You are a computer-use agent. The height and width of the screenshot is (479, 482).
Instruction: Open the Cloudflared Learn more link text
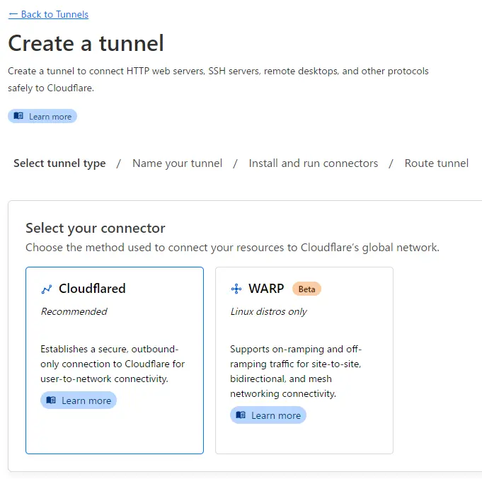point(86,400)
